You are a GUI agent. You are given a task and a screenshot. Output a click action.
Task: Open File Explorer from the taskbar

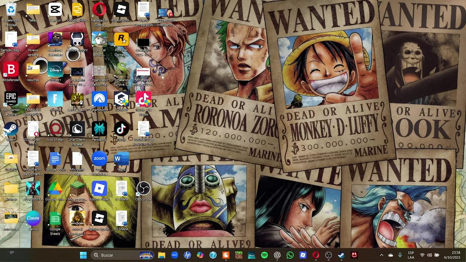tap(162, 255)
